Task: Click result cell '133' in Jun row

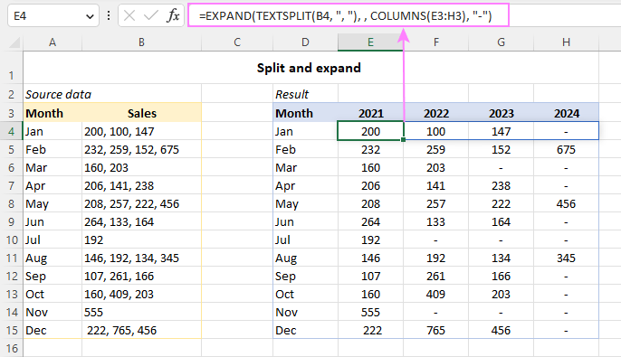Action: (435, 221)
